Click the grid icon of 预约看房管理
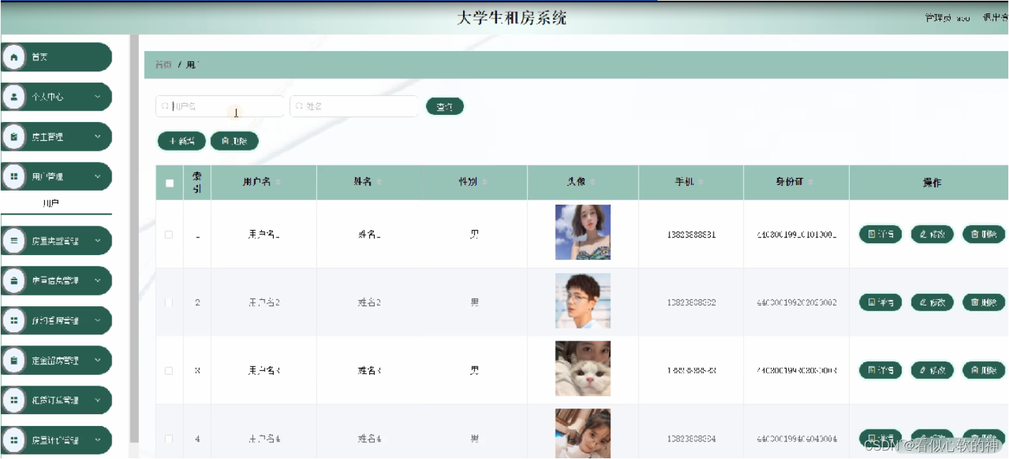This screenshot has height=459, width=1009. point(14,320)
